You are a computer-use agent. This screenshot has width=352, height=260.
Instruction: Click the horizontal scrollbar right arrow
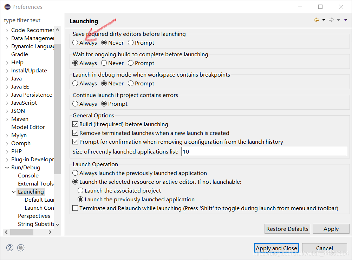(x=50, y=232)
